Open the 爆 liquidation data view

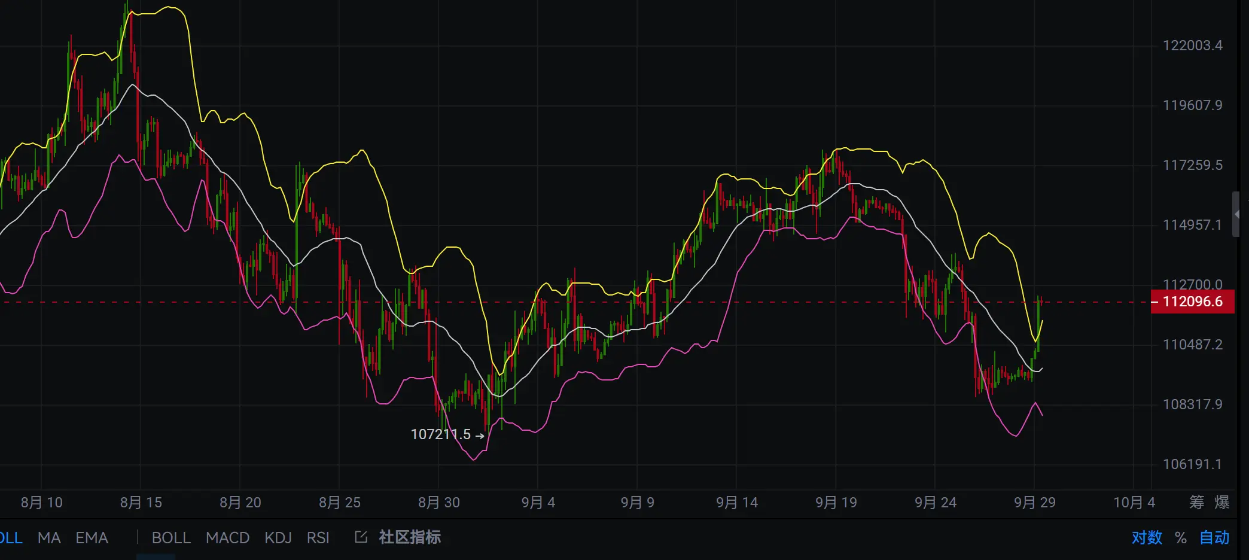1222,502
